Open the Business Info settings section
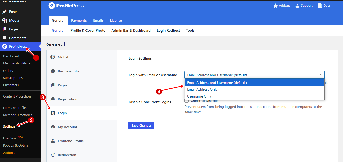The image size is (343, 162). tap(81, 71)
